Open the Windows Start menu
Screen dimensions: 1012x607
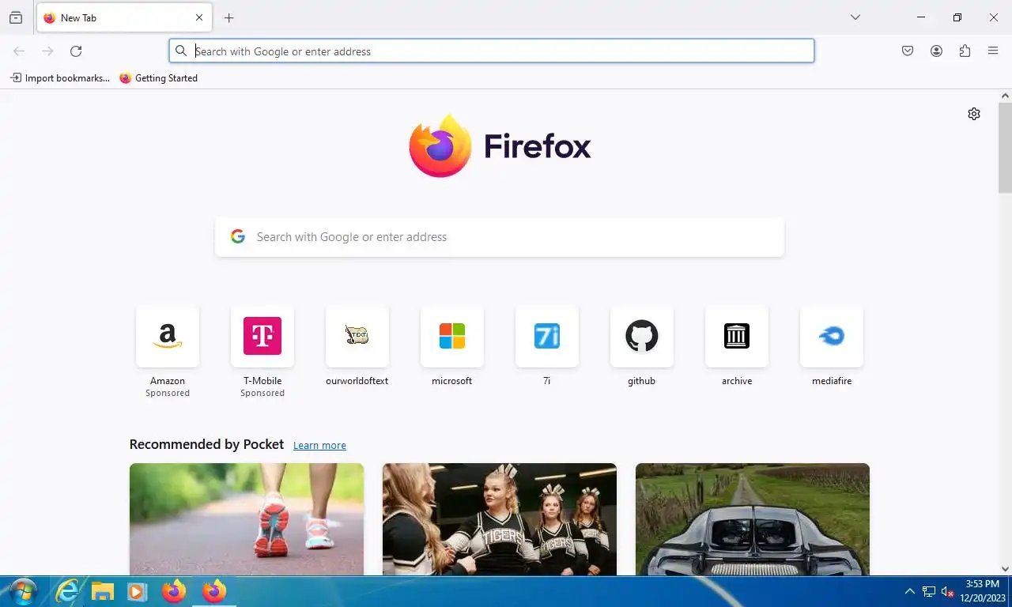pyautogui.click(x=22, y=591)
